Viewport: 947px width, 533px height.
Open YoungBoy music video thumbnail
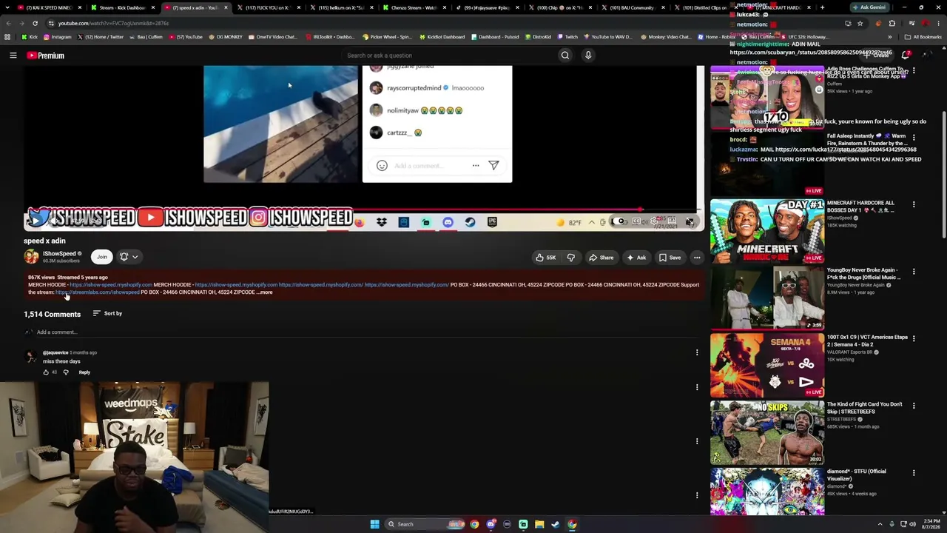(x=767, y=298)
